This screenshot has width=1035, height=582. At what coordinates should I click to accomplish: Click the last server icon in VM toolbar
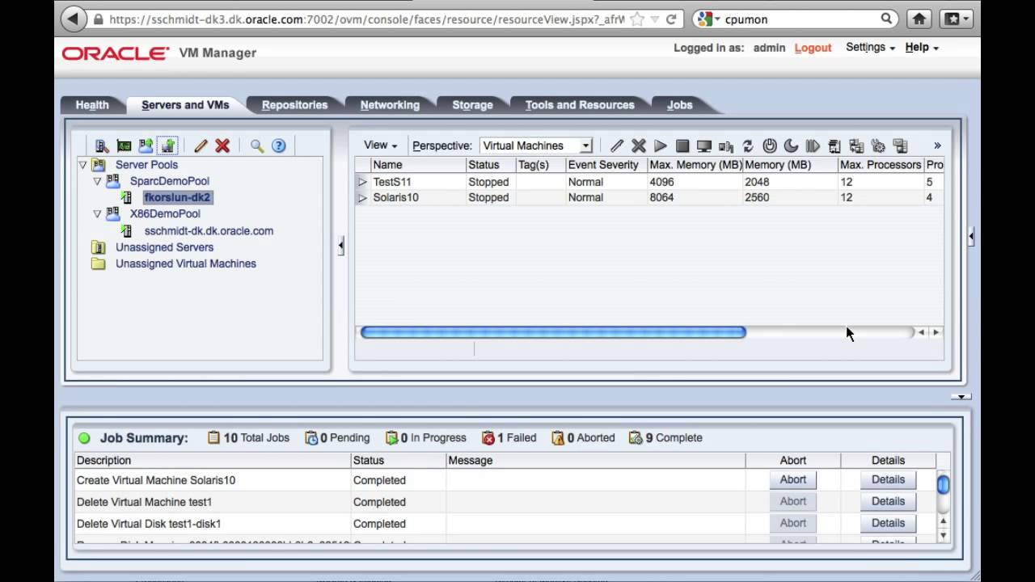point(901,145)
